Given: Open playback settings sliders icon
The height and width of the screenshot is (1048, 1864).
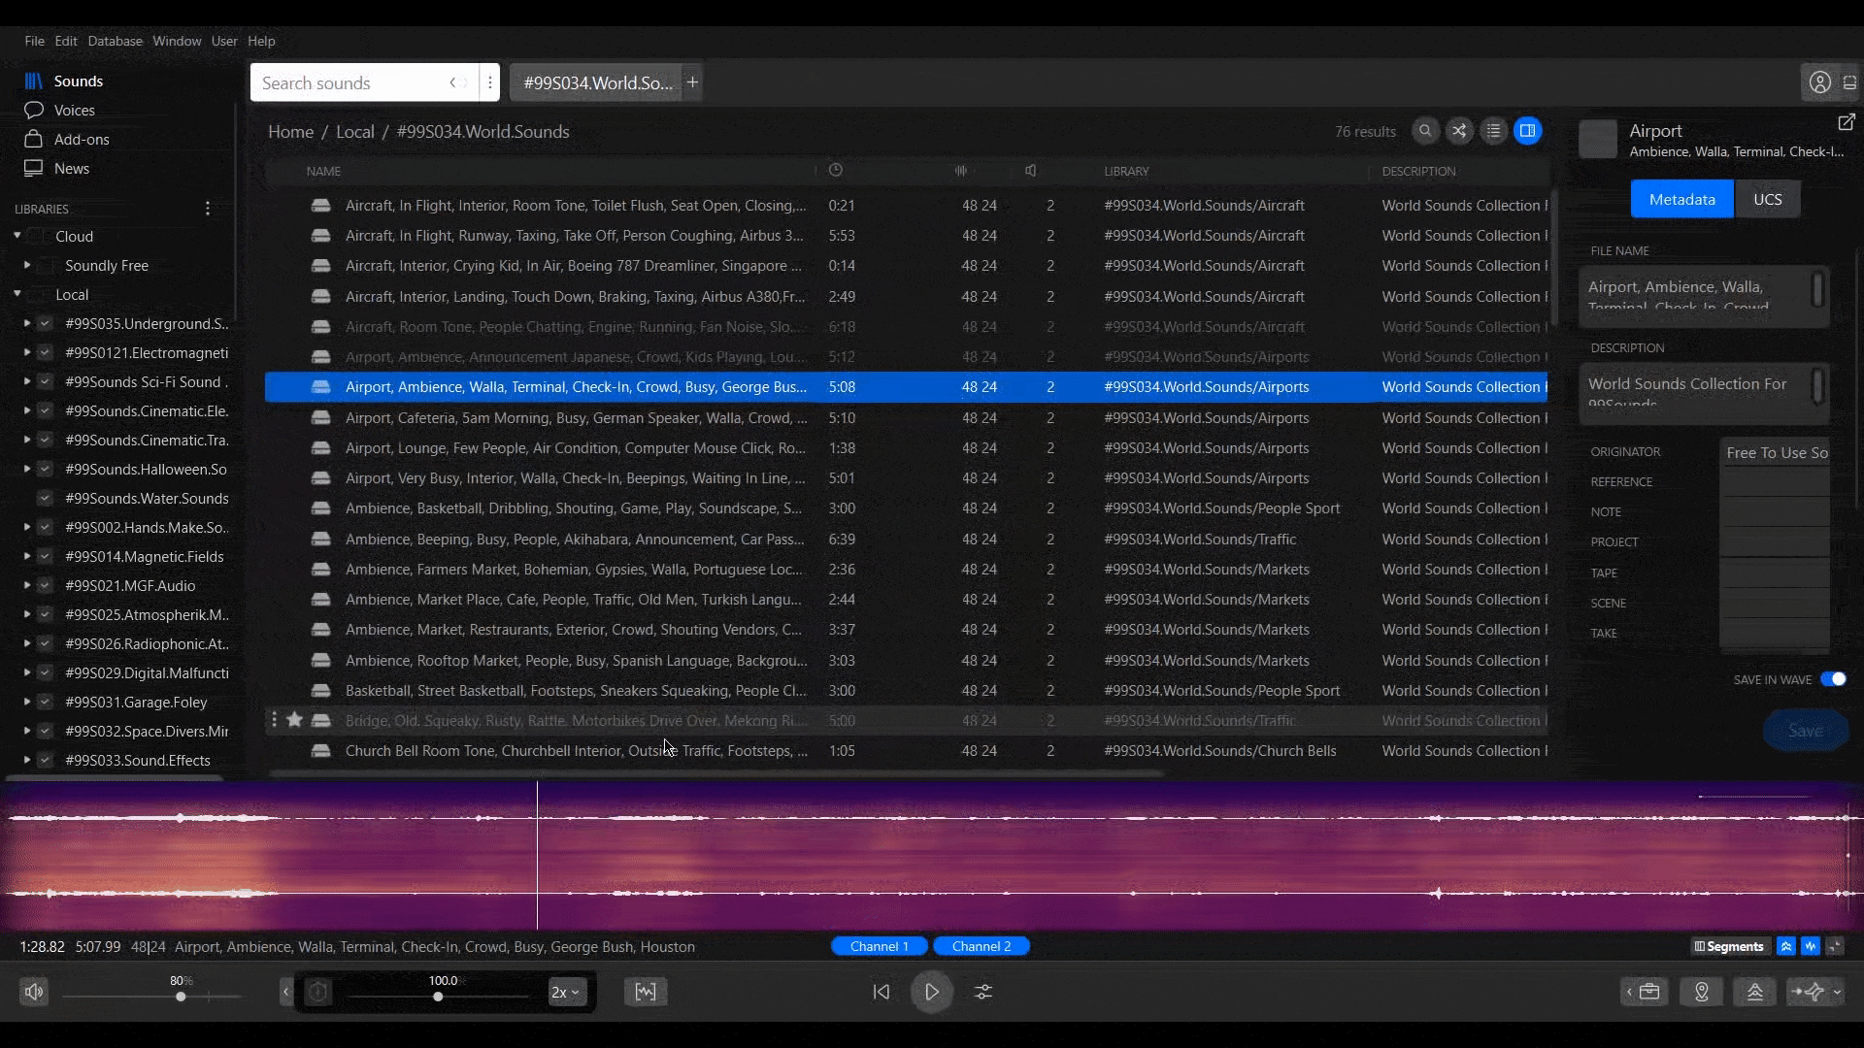Looking at the screenshot, I should [x=983, y=992].
